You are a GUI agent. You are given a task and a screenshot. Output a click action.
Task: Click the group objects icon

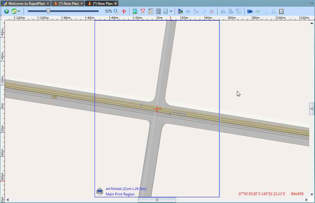click(x=196, y=11)
